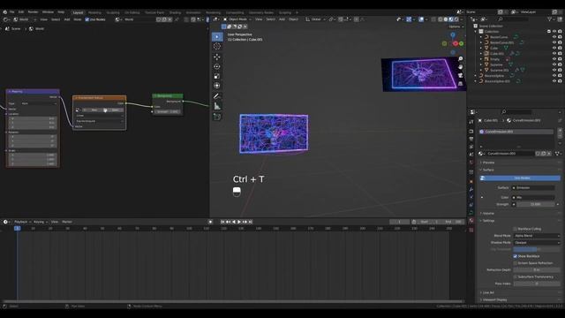Select the Scale tool in viewport toolbar

click(217, 76)
